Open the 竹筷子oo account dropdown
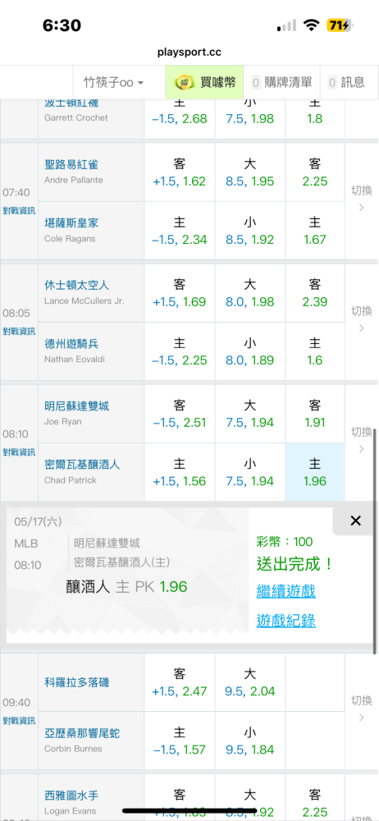 (x=113, y=82)
